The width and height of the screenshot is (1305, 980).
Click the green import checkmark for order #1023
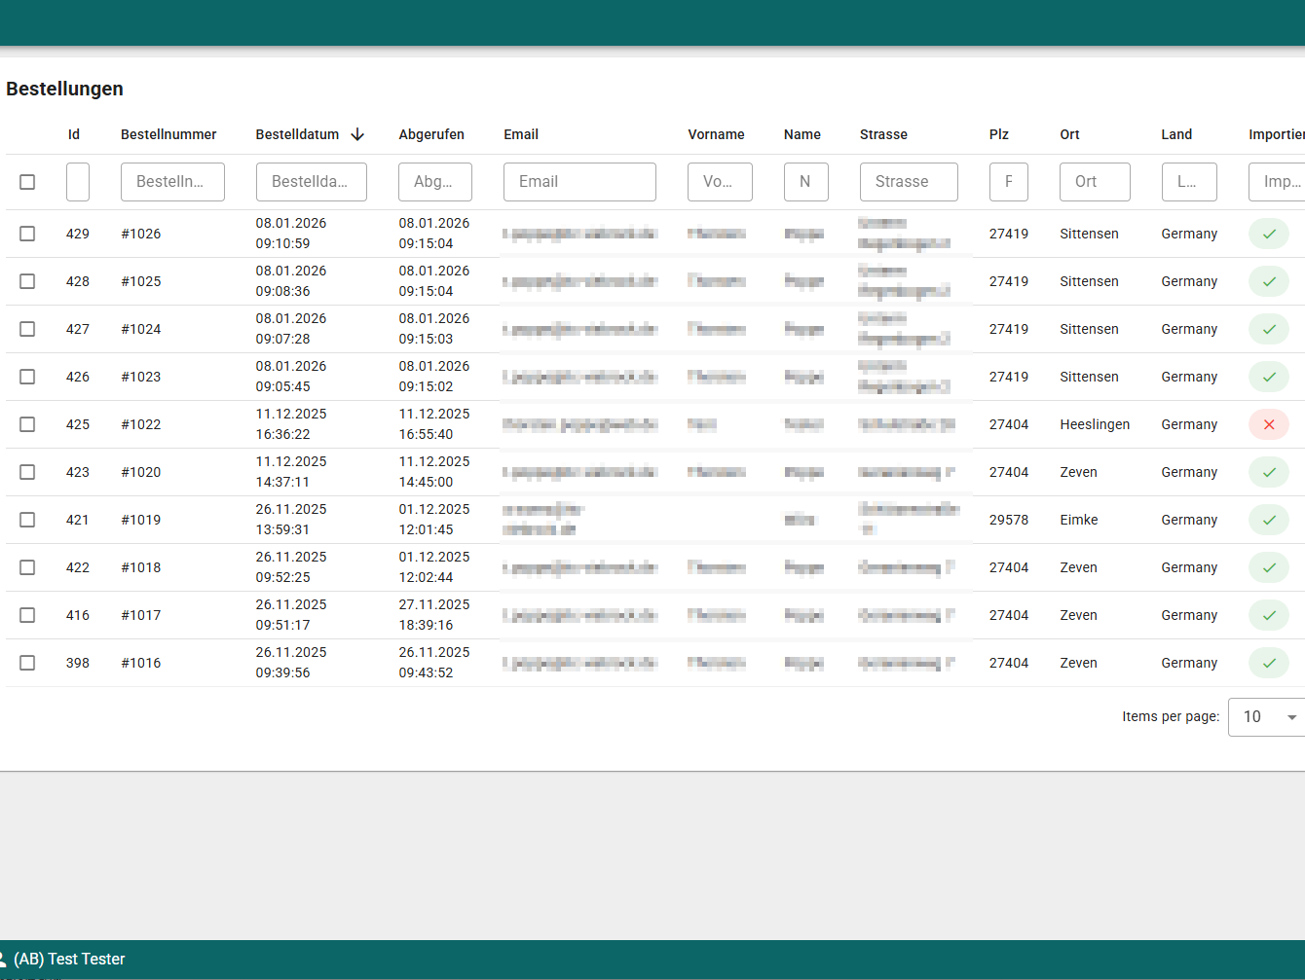1268,377
